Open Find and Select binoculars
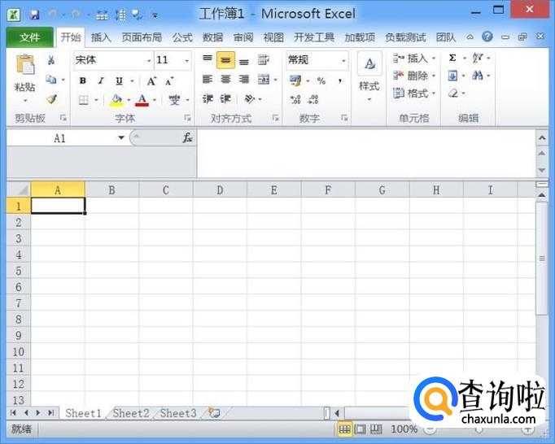555x444 pixels. pyautogui.click(x=478, y=76)
